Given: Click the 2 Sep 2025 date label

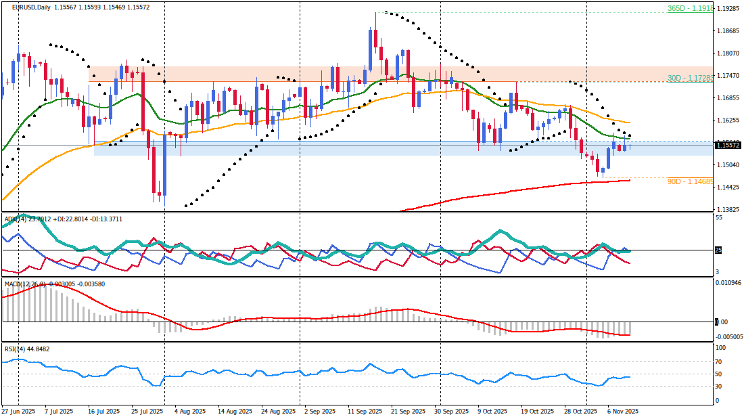Looking at the screenshot, I should [x=320, y=412].
